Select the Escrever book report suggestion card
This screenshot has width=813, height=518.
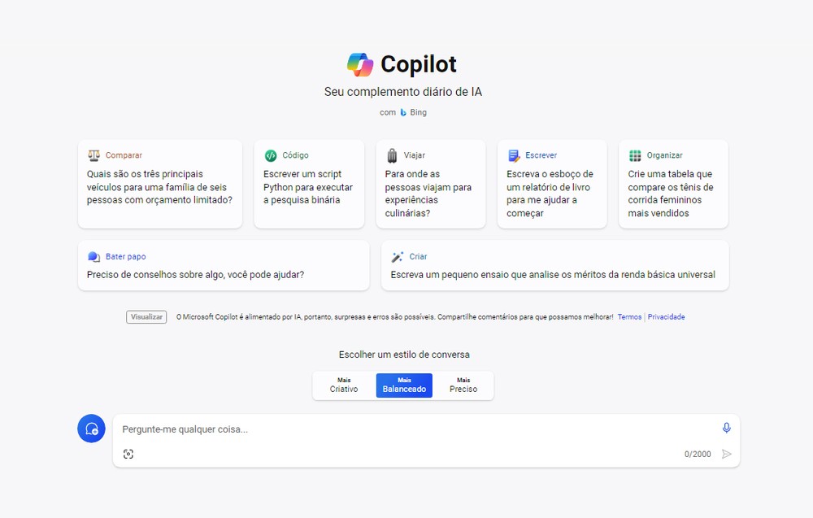coord(552,185)
